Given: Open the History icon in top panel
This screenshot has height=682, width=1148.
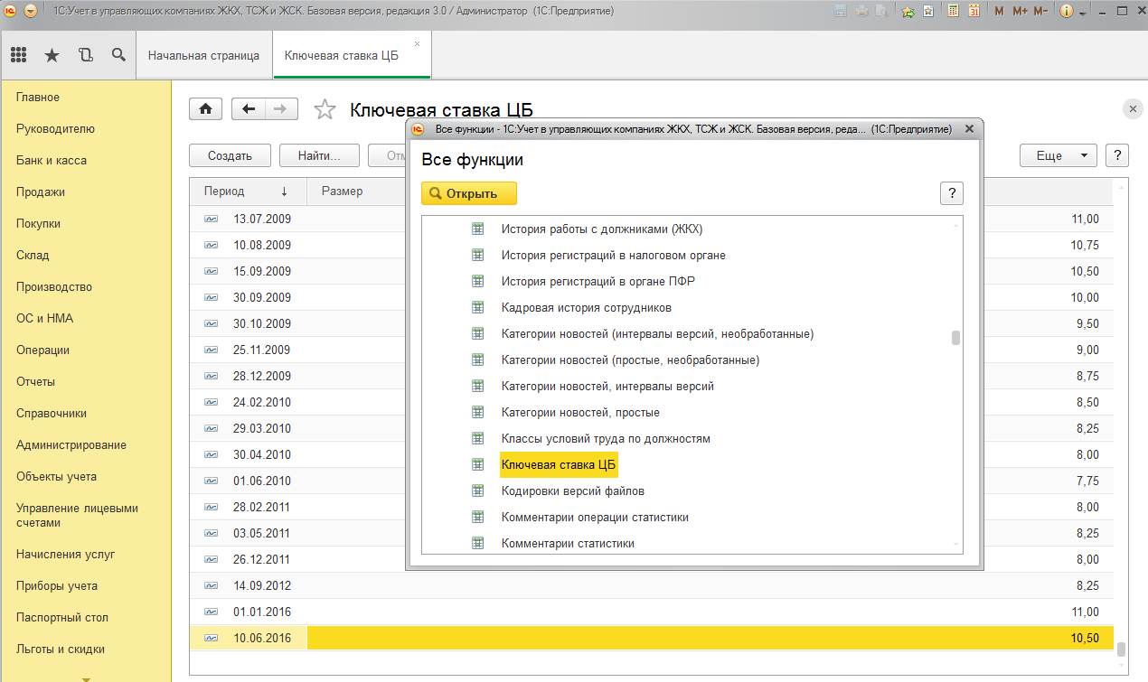Looking at the screenshot, I should (x=86, y=55).
